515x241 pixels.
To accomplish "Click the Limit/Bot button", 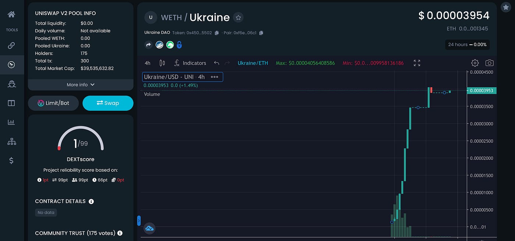I will (53, 103).
